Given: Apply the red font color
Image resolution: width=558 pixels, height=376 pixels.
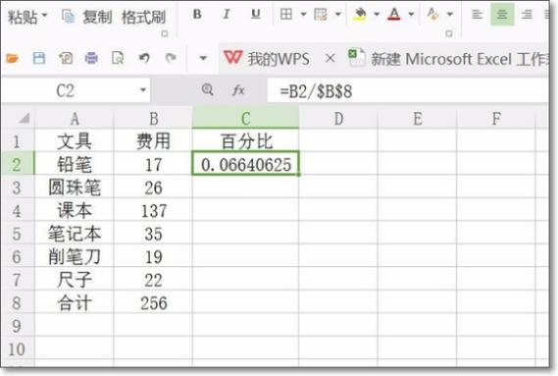Looking at the screenshot, I should pyautogui.click(x=394, y=15).
